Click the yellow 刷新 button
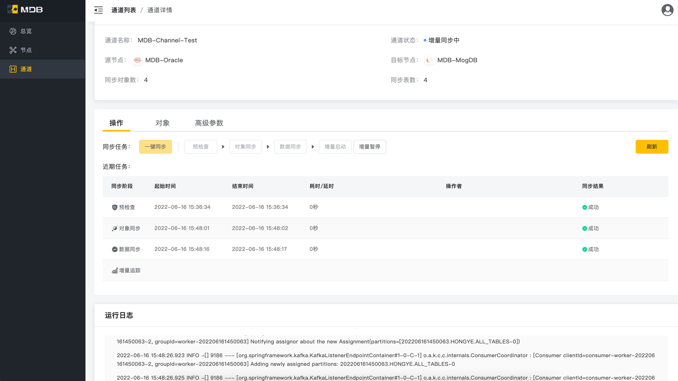678x381 pixels. click(x=652, y=147)
